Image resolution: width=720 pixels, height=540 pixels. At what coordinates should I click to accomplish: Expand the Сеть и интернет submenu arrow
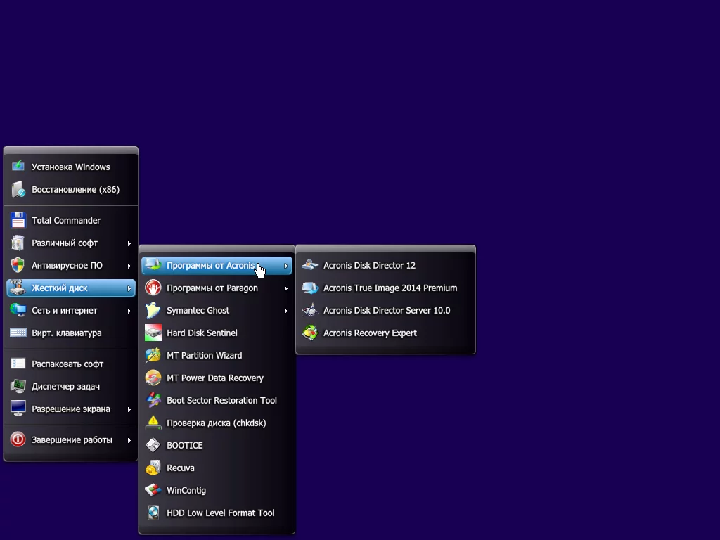[x=129, y=311]
